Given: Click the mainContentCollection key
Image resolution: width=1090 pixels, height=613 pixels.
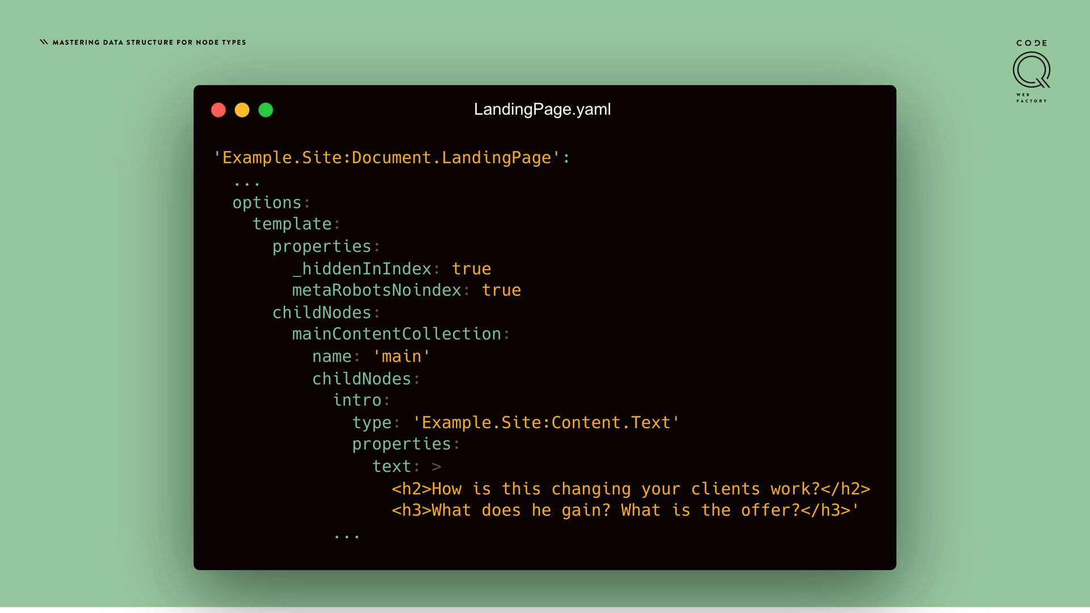Looking at the screenshot, I should pos(396,334).
